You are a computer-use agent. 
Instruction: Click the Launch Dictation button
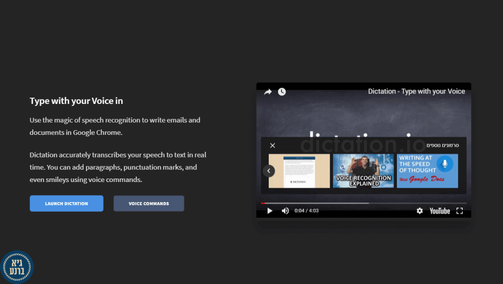click(66, 204)
